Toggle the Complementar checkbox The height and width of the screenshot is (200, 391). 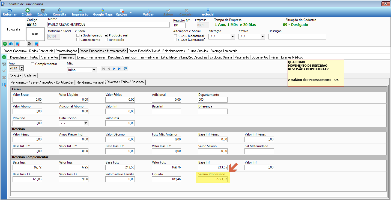point(33,64)
